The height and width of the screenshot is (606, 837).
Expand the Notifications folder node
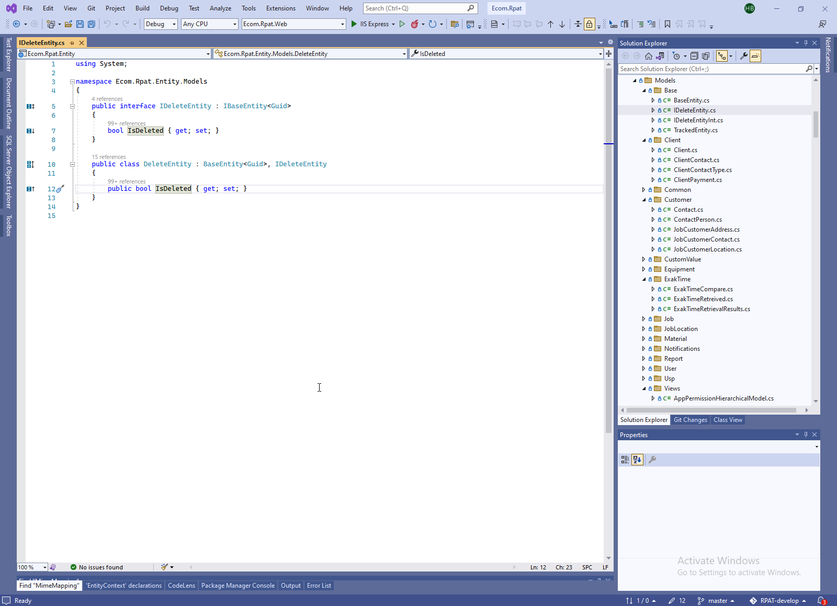(644, 349)
